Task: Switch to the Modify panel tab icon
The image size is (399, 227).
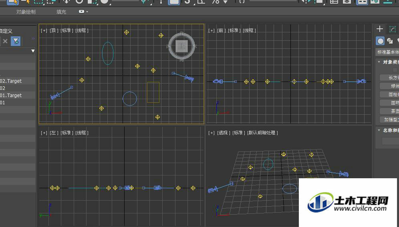Action: (x=392, y=29)
